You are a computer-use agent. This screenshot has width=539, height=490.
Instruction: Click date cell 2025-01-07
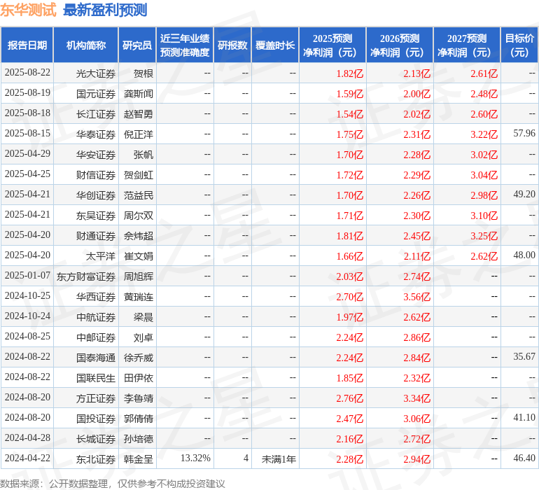click(27, 275)
